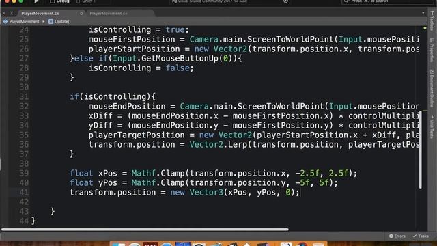Go back with the navigate-back arrow
Image resolution: width=437 pixels, height=246 pixels.
click(5, 13)
